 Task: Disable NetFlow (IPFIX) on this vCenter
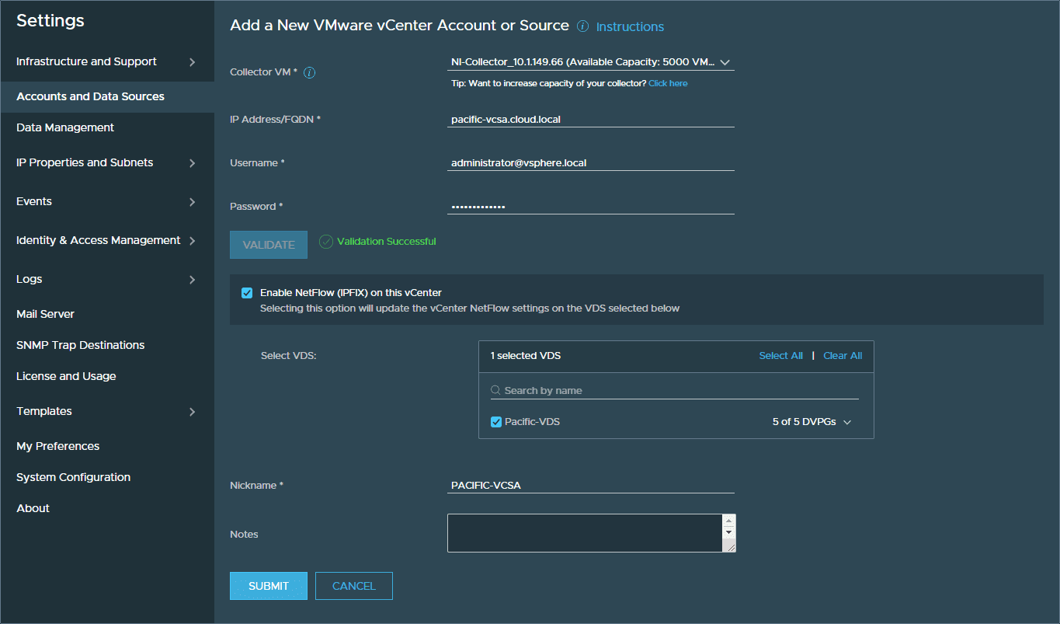[x=247, y=293]
